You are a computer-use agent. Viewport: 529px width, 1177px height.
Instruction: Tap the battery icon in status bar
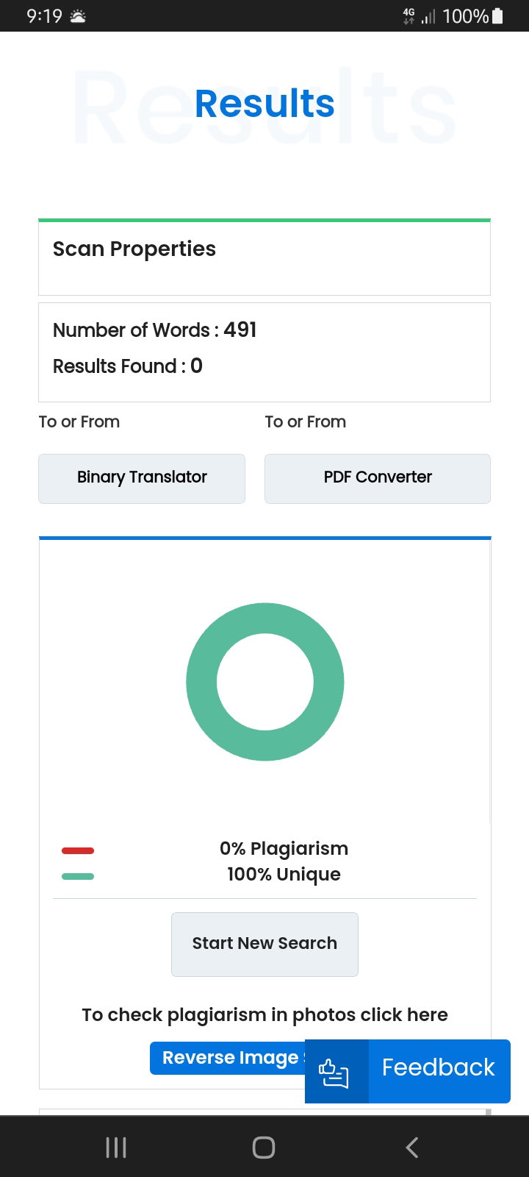pos(498,15)
